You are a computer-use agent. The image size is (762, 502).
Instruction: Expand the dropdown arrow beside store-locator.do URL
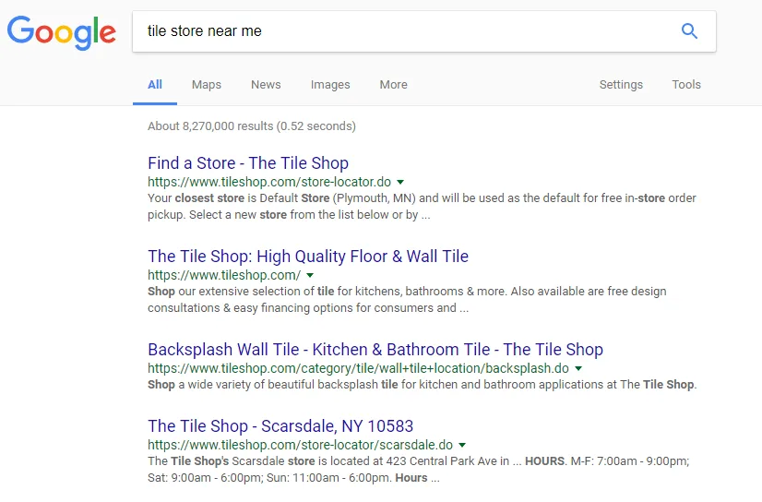[400, 183]
